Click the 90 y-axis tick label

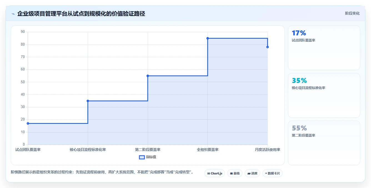click(23, 32)
